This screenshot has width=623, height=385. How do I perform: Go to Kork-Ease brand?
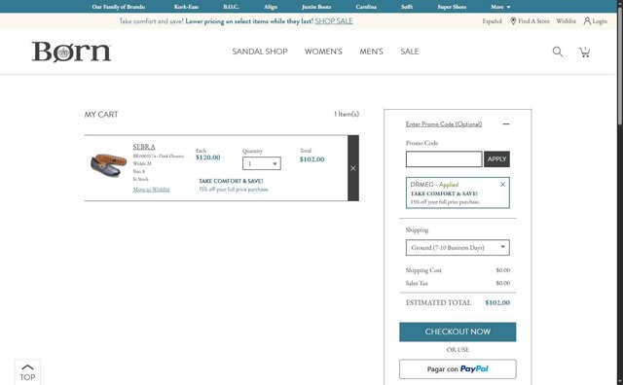click(x=186, y=7)
